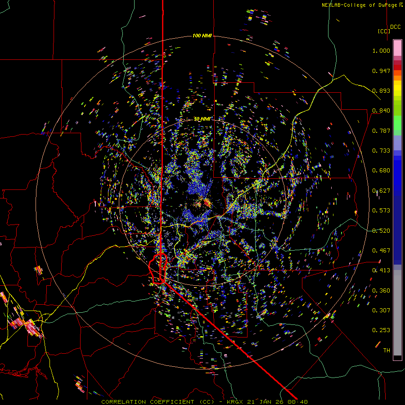Click the [CC] legend unit label
The image size is (405, 405).
tap(384, 31)
